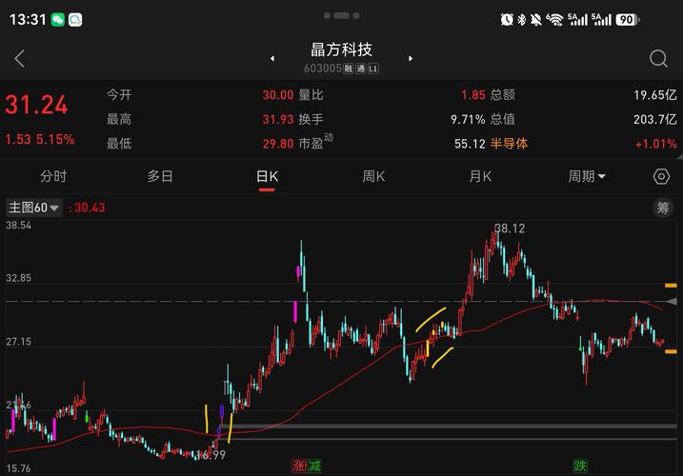
Task: Tap the 最高 value 31.93
Action: 278,119
